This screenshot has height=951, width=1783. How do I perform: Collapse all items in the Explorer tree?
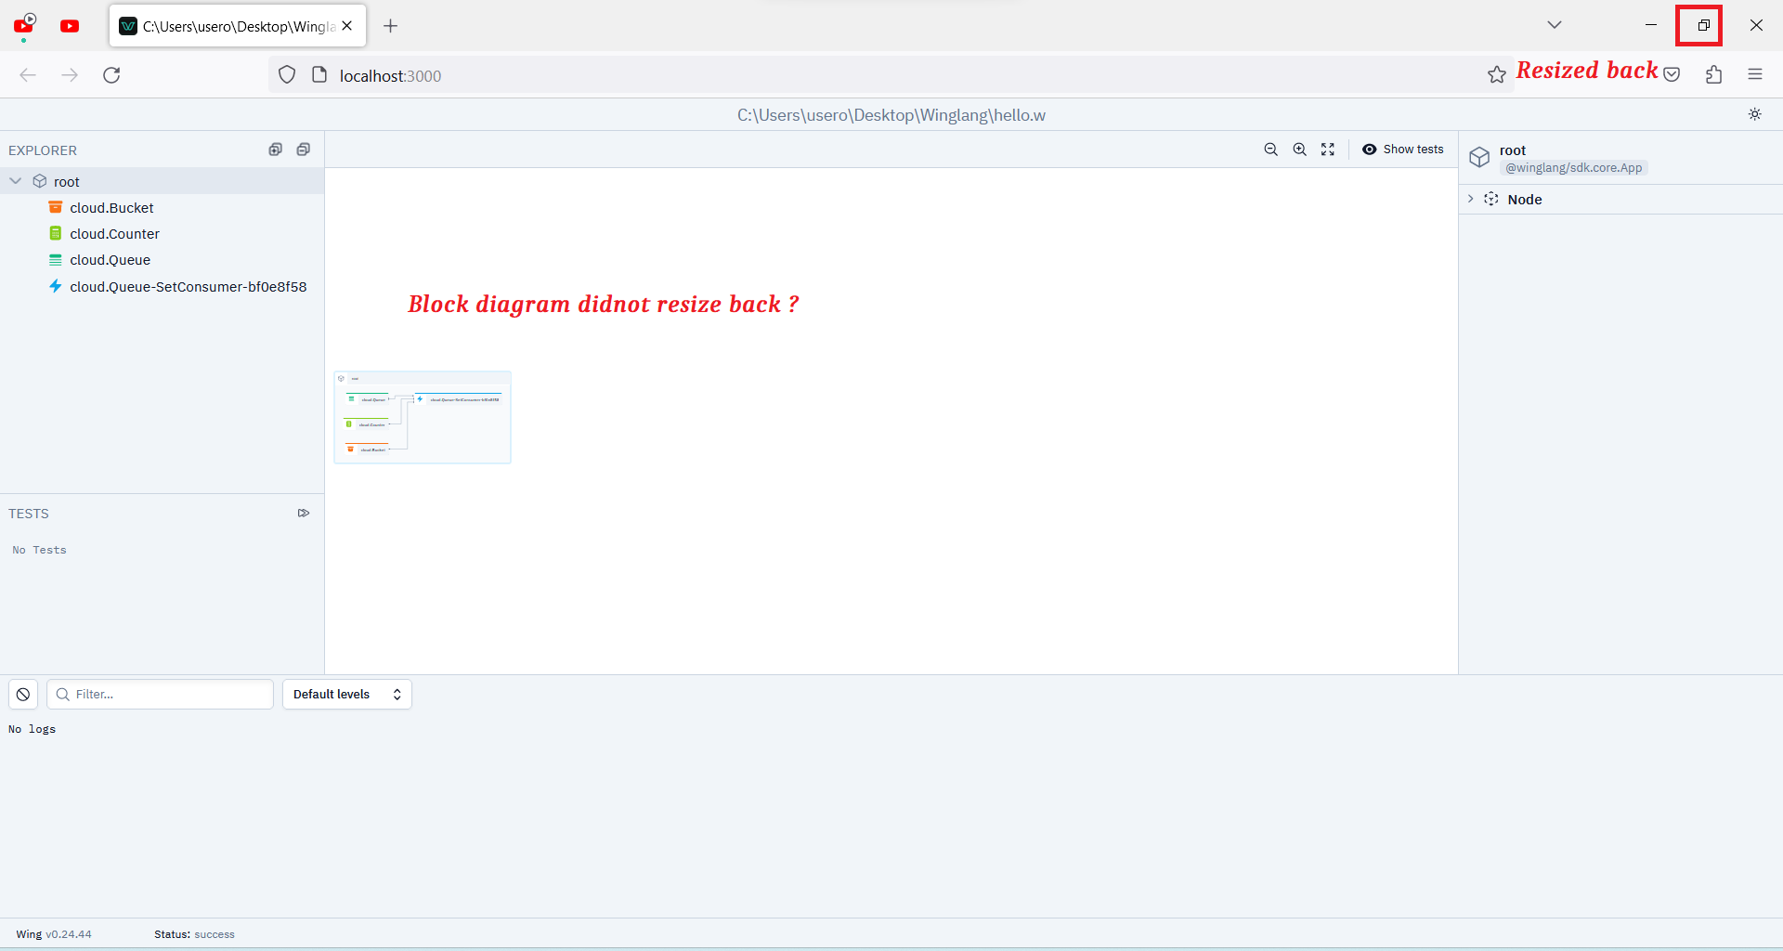pyautogui.click(x=304, y=149)
